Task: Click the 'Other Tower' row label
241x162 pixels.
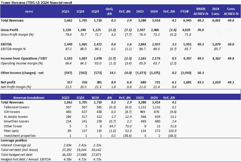Action: tap(13, 126)
